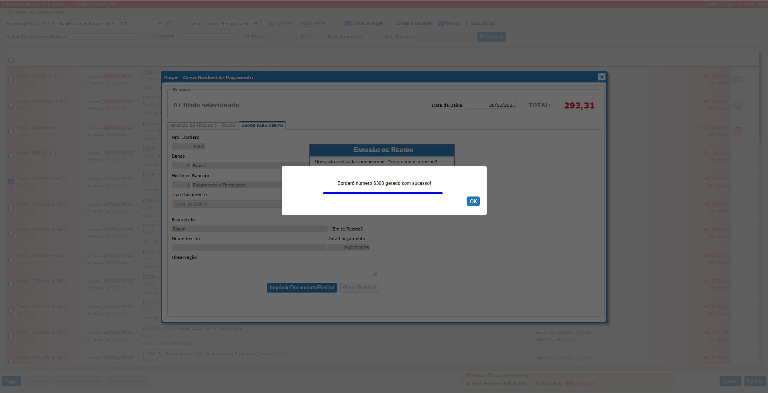Screen dimensions: 768x393
Task: Click the Imprimir Documento/Recibo button
Action: tap(302, 288)
